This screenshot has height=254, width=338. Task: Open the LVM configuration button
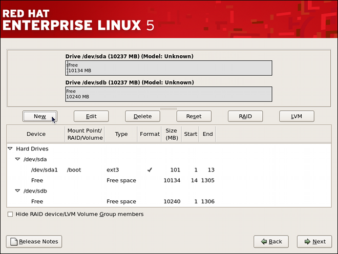pos(297,116)
